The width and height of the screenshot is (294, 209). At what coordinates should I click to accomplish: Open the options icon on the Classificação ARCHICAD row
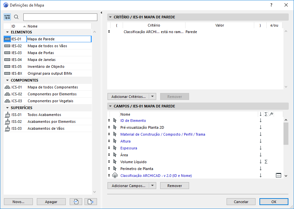[279, 175]
